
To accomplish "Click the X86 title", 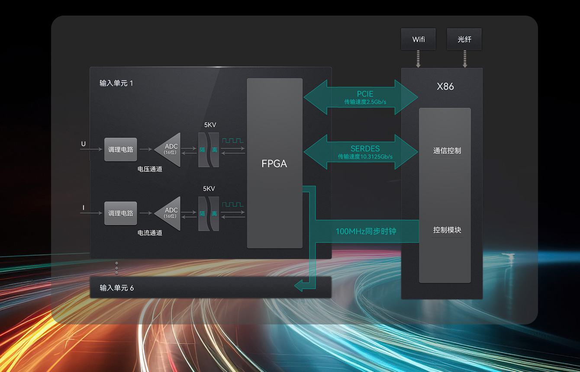I will (x=445, y=87).
